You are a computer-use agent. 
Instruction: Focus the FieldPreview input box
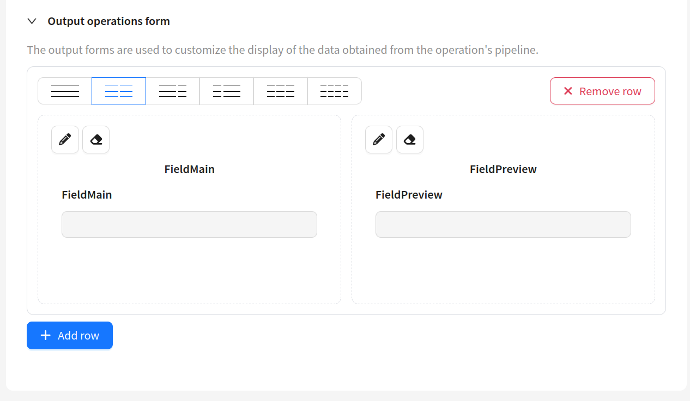[503, 224]
